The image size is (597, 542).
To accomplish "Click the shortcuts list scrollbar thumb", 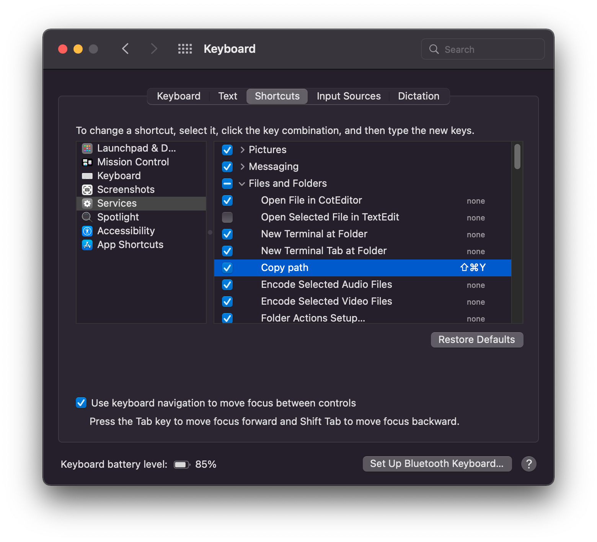I will tap(517, 157).
